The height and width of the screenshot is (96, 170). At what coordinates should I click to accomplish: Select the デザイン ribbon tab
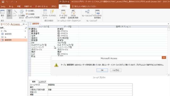pyautogui.click(x=64, y=6)
